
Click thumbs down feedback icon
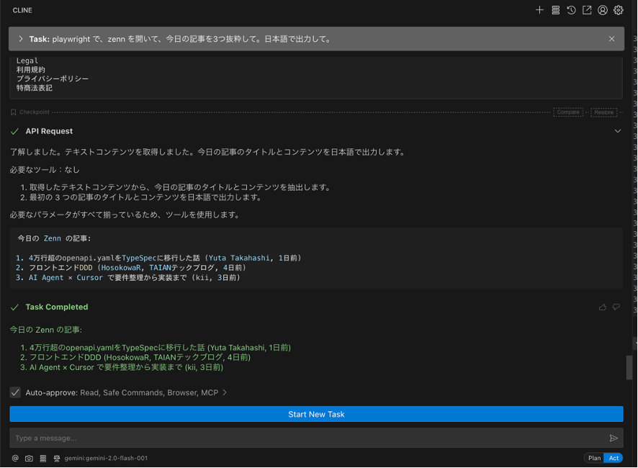pos(616,307)
